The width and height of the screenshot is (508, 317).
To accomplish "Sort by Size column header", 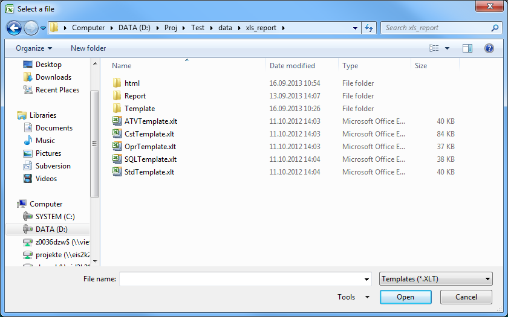I will pyautogui.click(x=421, y=66).
